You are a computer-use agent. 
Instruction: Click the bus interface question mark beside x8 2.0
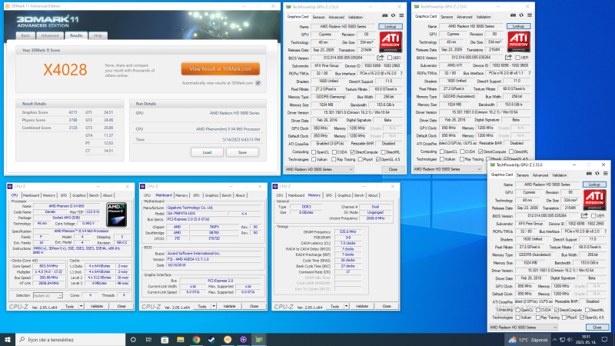[606, 231]
